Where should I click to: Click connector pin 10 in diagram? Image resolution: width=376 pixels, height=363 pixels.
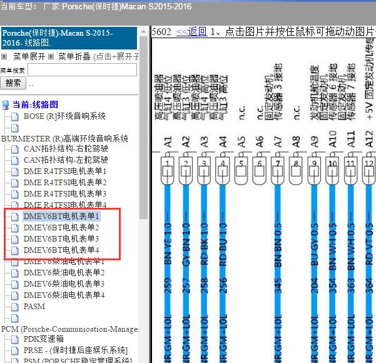click(332, 170)
